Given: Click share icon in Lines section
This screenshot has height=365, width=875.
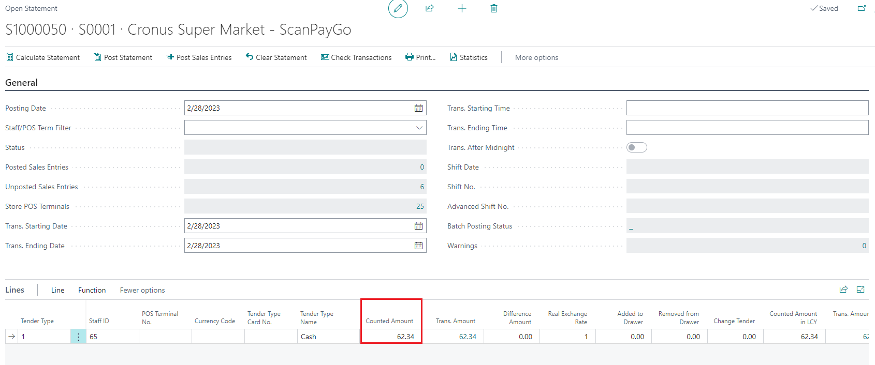Looking at the screenshot, I should pos(843,290).
